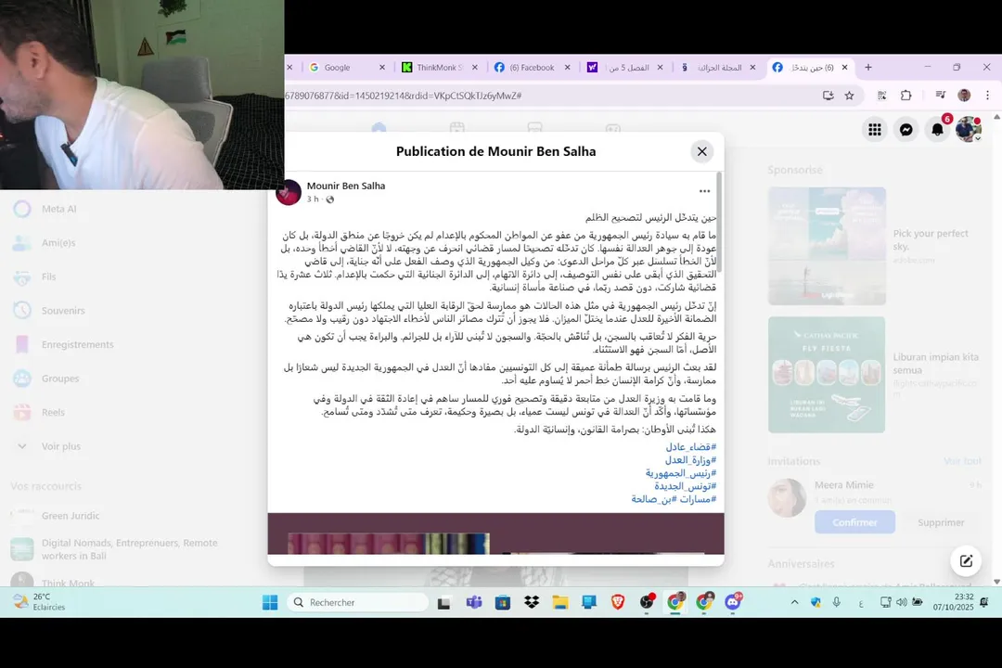The image size is (1002, 668).
Task: Close the Mounir Ben Salha publication dialog
Action: tap(701, 151)
